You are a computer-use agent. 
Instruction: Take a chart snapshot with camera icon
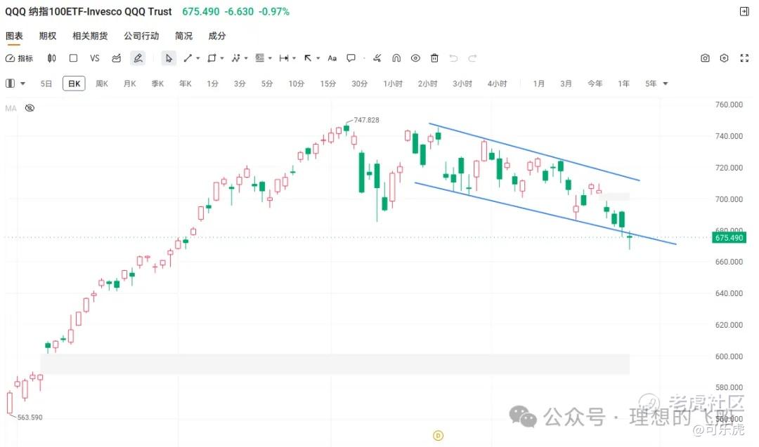(x=706, y=58)
